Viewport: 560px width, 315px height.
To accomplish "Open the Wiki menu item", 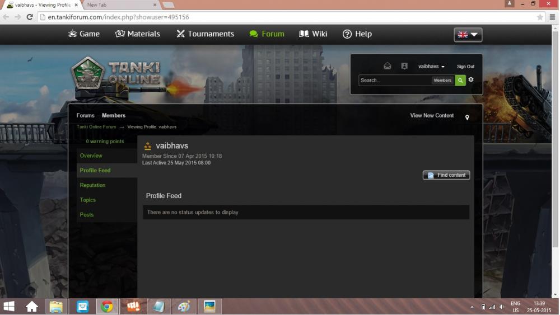I will tap(313, 34).
